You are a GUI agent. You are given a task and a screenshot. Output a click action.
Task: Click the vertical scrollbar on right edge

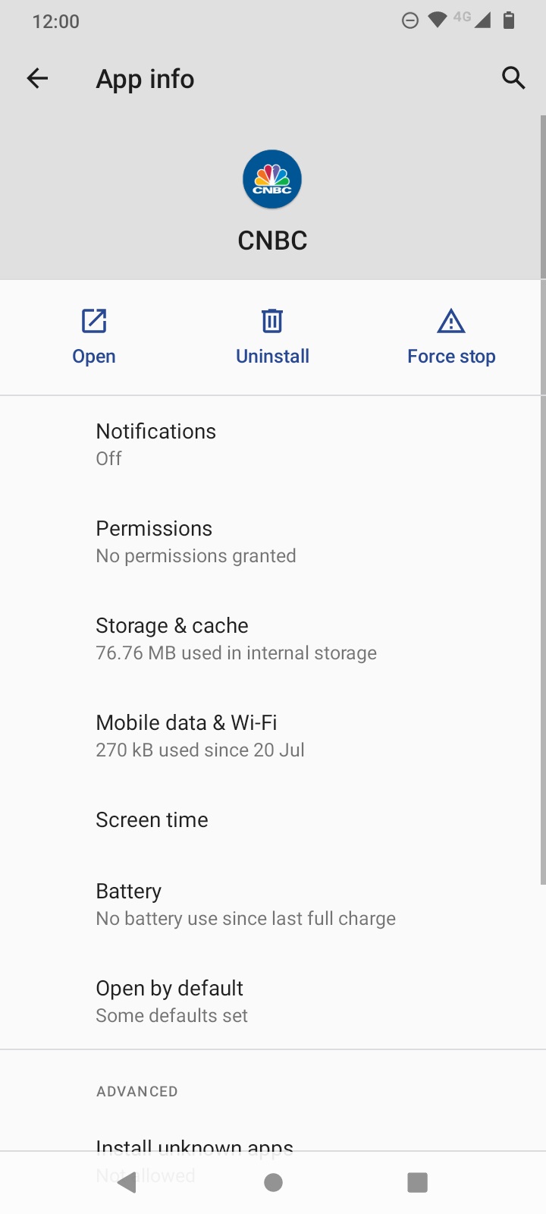(543, 500)
